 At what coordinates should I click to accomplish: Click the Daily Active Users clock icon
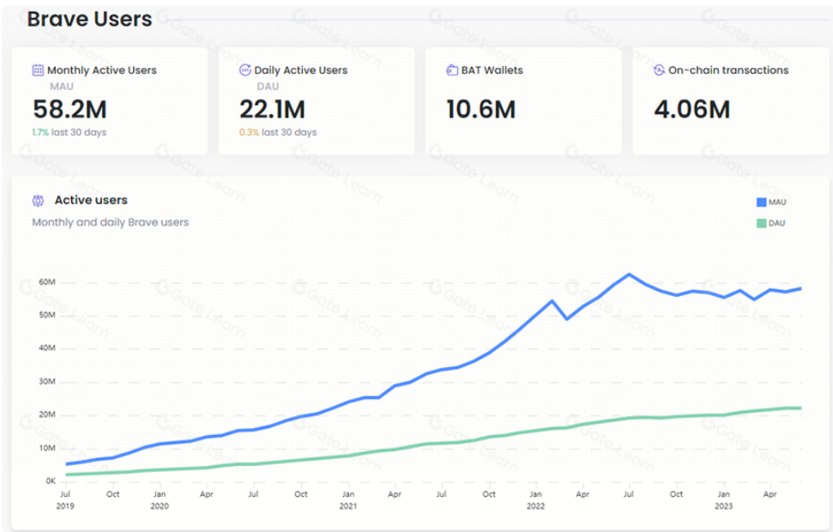[245, 70]
